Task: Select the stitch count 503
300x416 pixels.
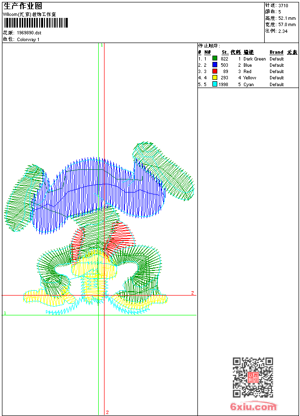Action: click(225, 65)
